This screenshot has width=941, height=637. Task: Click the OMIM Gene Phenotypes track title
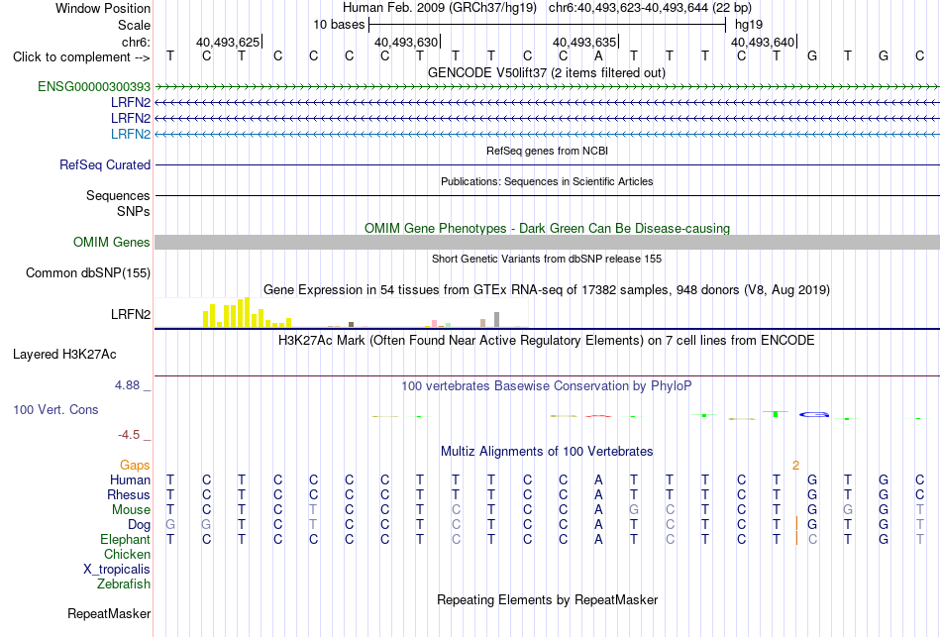pos(548,228)
